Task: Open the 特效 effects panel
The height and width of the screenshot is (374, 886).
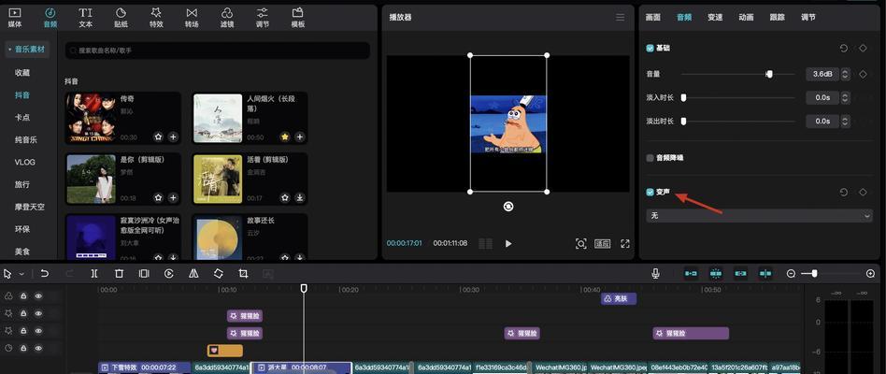Action: click(x=156, y=18)
